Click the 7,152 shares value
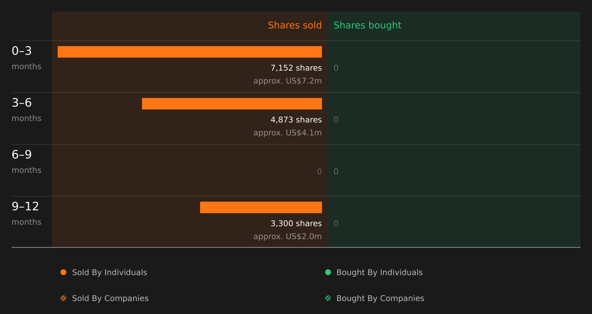Viewport: 592px width, 314px height. (x=296, y=68)
